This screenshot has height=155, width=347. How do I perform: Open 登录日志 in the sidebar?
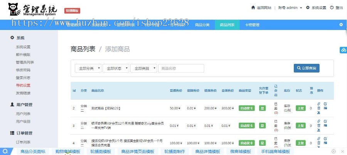(x=23, y=78)
